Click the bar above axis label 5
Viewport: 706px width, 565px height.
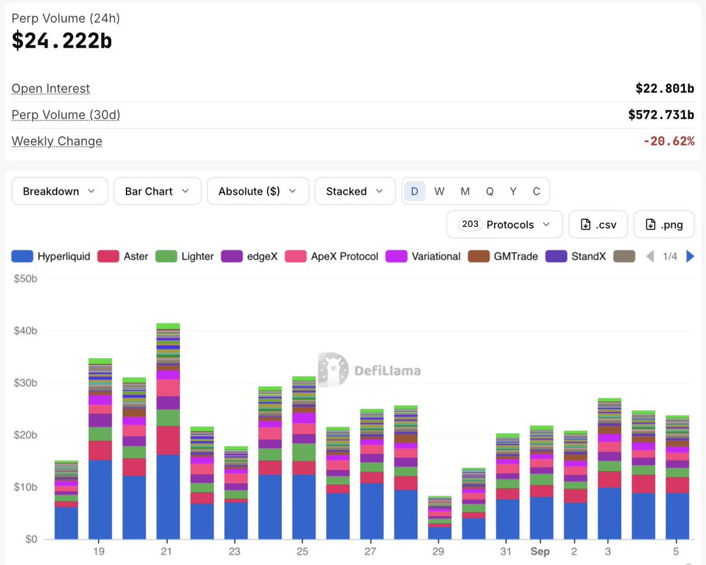click(x=678, y=477)
